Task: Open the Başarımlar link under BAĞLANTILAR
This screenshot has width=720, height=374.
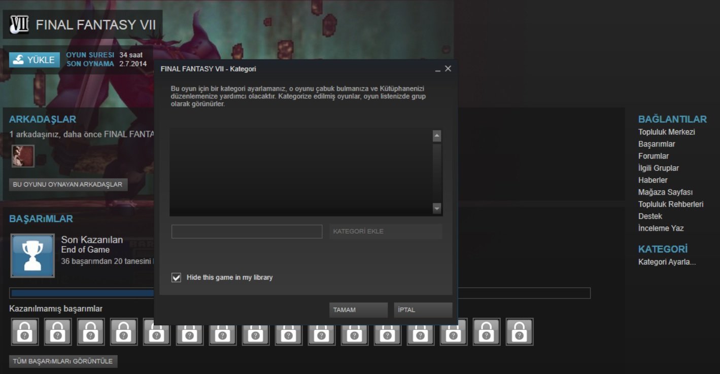Action: pyautogui.click(x=657, y=144)
